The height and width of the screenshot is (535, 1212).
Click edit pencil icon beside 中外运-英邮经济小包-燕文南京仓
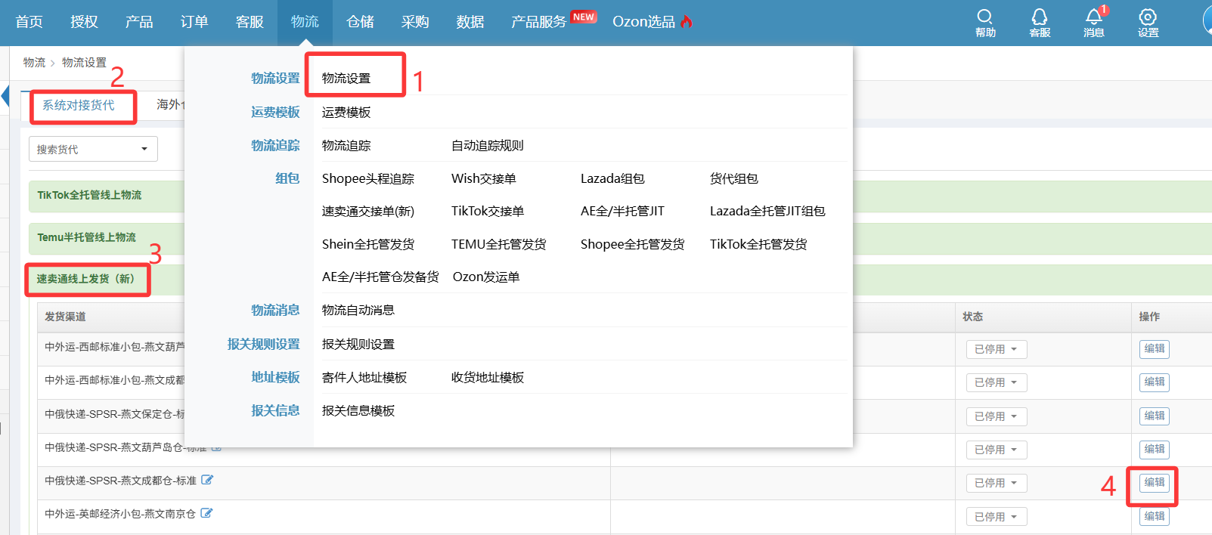206,513
